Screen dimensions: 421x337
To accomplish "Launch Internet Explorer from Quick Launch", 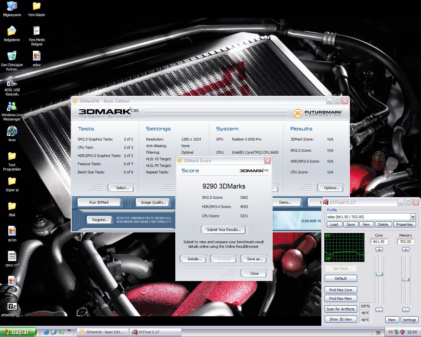I will pos(46,332).
